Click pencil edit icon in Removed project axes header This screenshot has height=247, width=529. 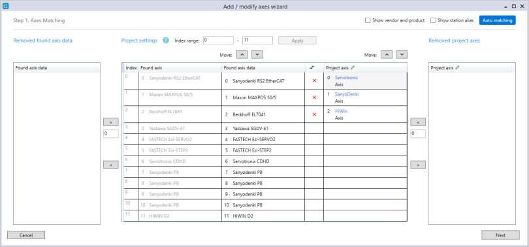pyautogui.click(x=457, y=67)
